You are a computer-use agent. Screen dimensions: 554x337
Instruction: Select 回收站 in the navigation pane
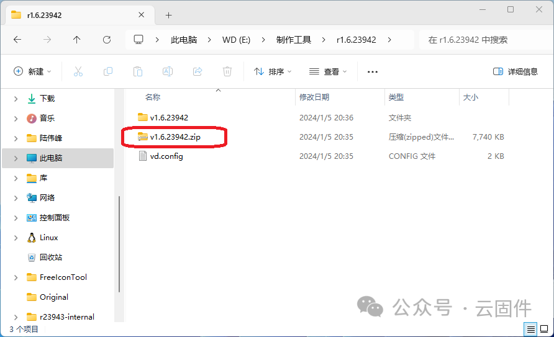(x=50, y=257)
